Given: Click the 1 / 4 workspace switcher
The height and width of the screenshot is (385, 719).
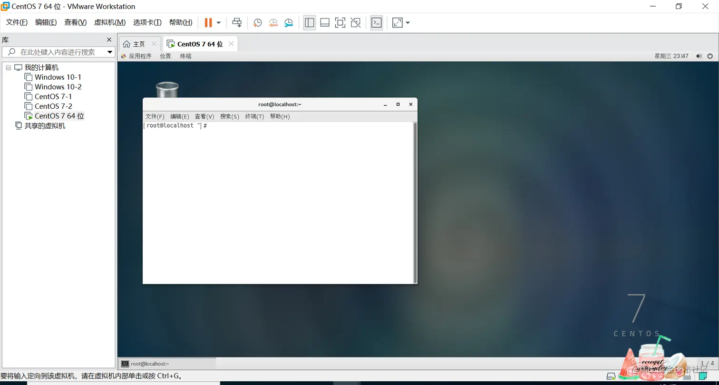Looking at the screenshot, I should (707, 364).
